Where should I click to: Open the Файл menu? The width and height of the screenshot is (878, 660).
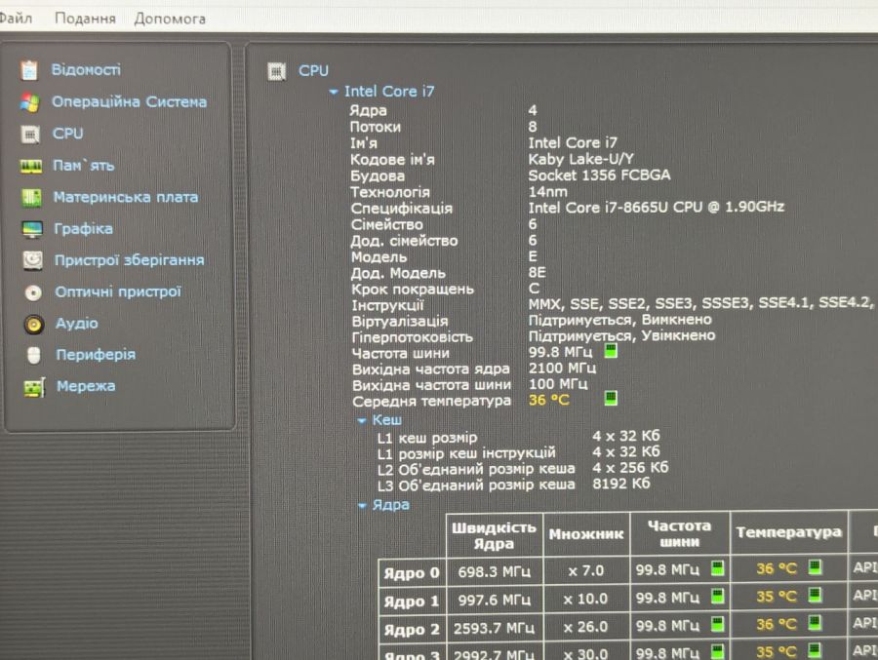pos(16,18)
